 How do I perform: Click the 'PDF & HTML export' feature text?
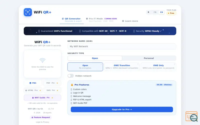click(x=82, y=99)
